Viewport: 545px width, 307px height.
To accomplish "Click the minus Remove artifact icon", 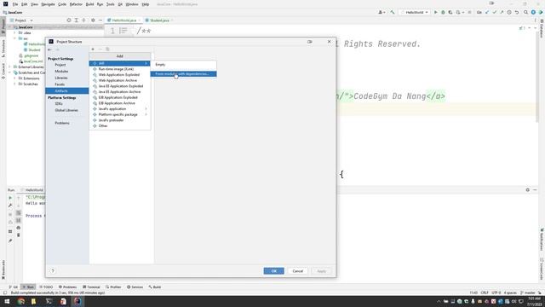I will click(x=100, y=49).
